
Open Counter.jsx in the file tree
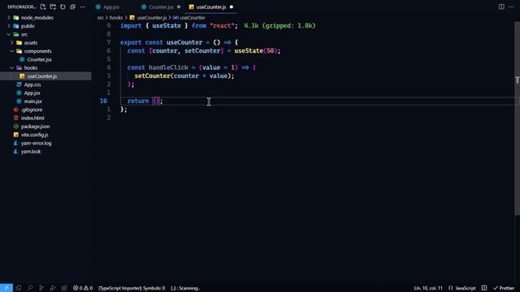[x=40, y=59]
